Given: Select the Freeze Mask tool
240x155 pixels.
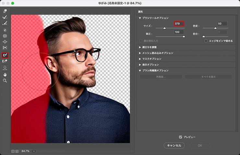Looking at the screenshot, I should (x=5, y=55).
